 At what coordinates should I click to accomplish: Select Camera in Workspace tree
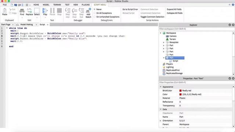(173, 36)
